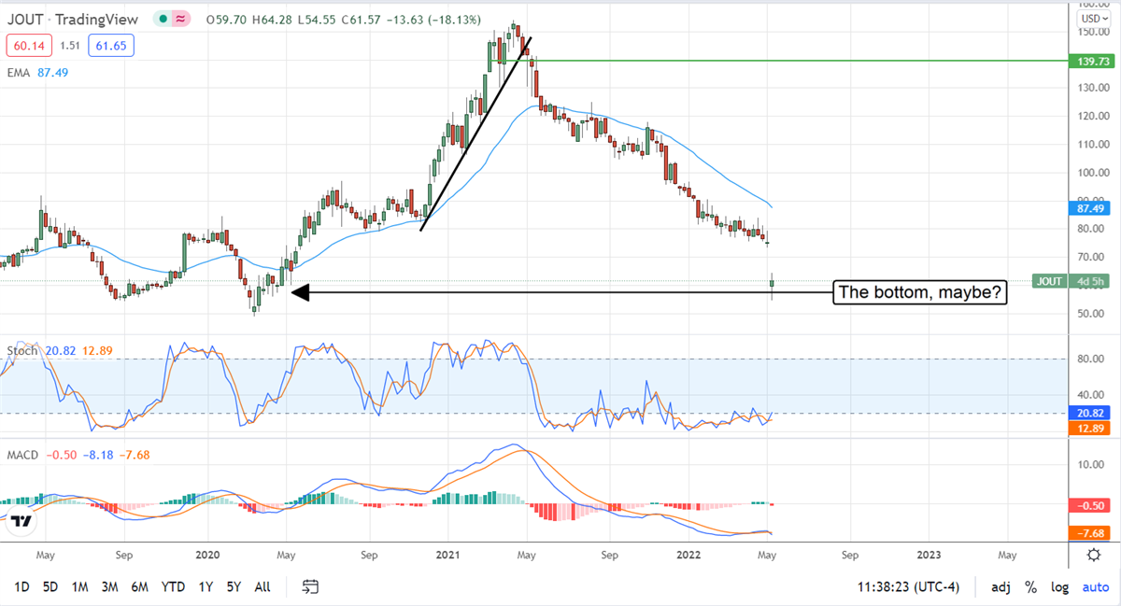This screenshot has height=606, width=1121.
Task: Click the green market status dot
Action: pos(163,19)
